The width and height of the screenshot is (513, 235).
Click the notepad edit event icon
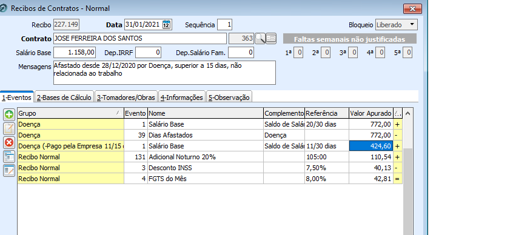[9, 129]
